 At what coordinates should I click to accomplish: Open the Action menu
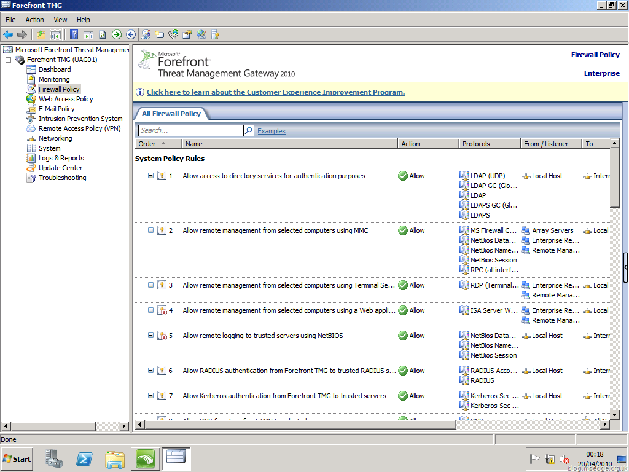34,20
